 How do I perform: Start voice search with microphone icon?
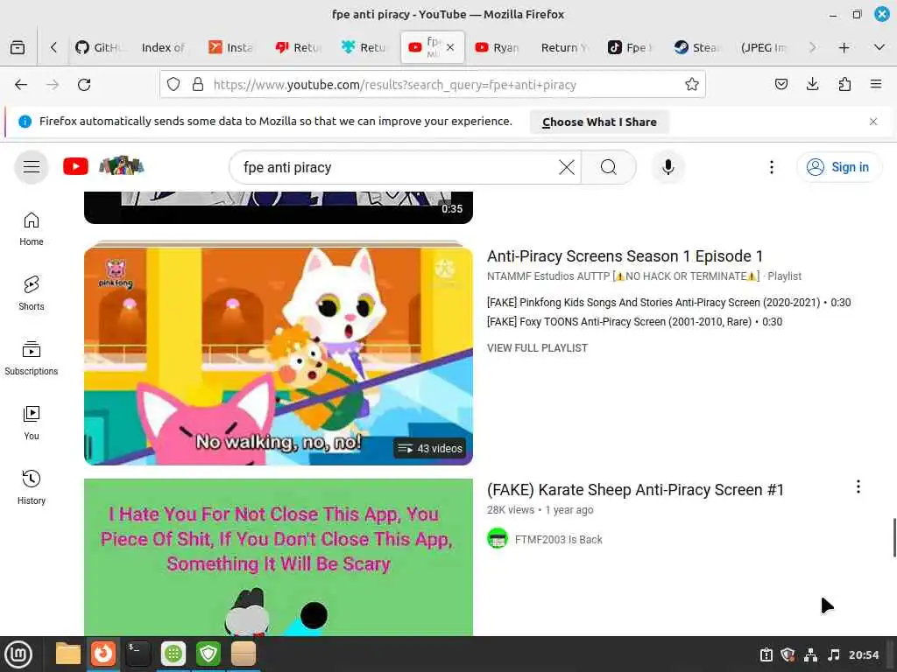pyautogui.click(x=667, y=167)
